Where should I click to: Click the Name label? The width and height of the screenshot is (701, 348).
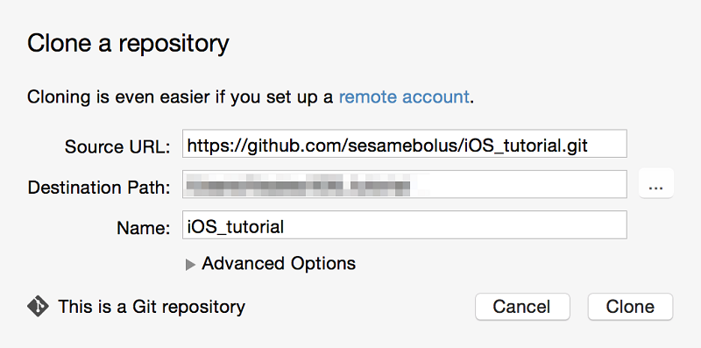pyautogui.click(x=144, y=228)
